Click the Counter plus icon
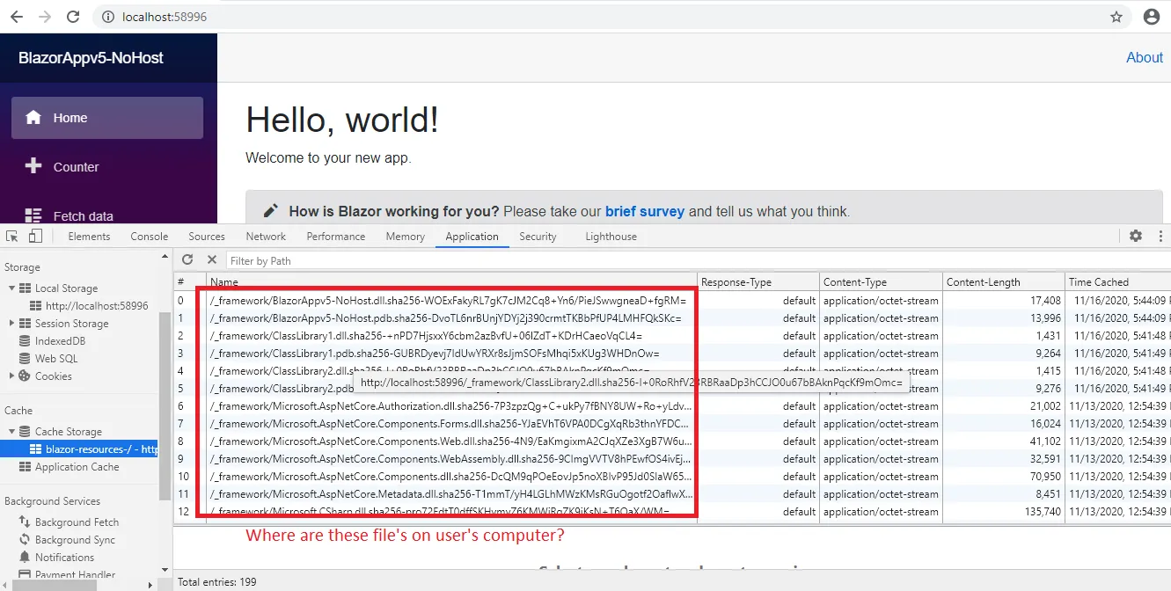The width and height of the screenshot is (1171, 591). 33,166
